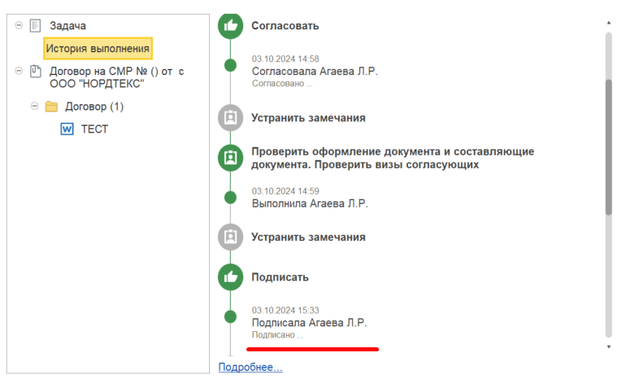Click Подписала Агаева Л.Р. entry

coord(310,323)
